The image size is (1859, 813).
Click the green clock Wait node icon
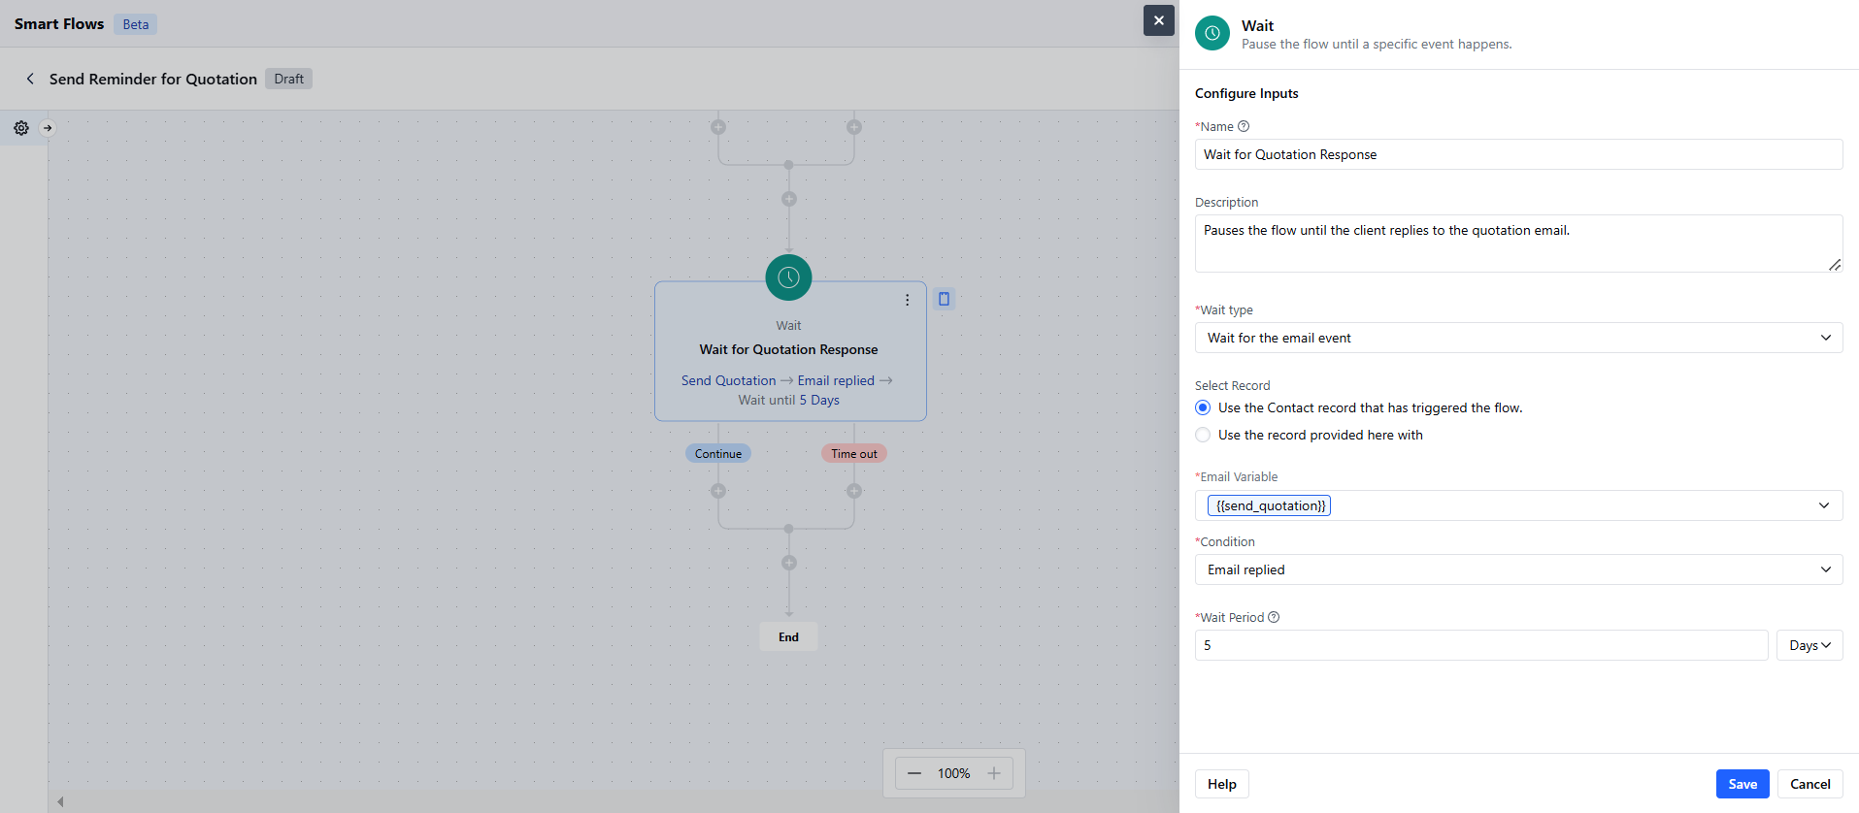click(788, 277)
